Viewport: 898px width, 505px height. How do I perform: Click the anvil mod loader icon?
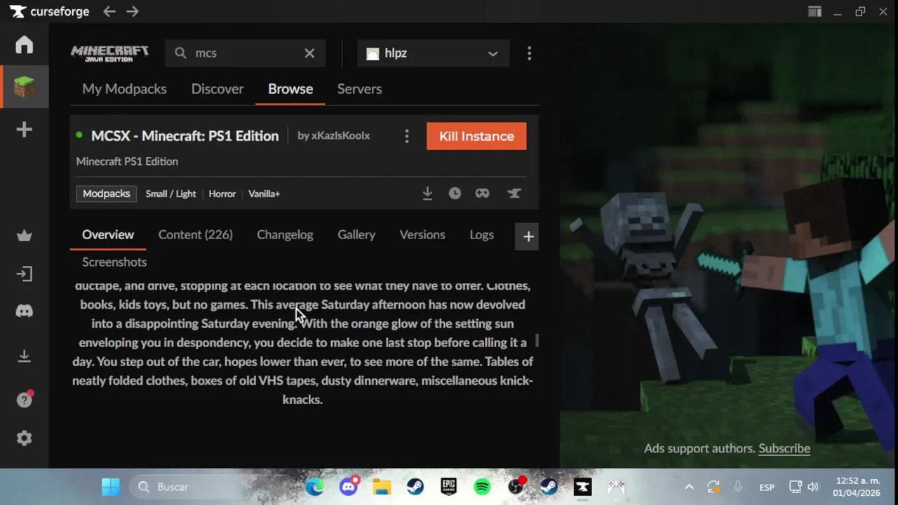[514, 193]
